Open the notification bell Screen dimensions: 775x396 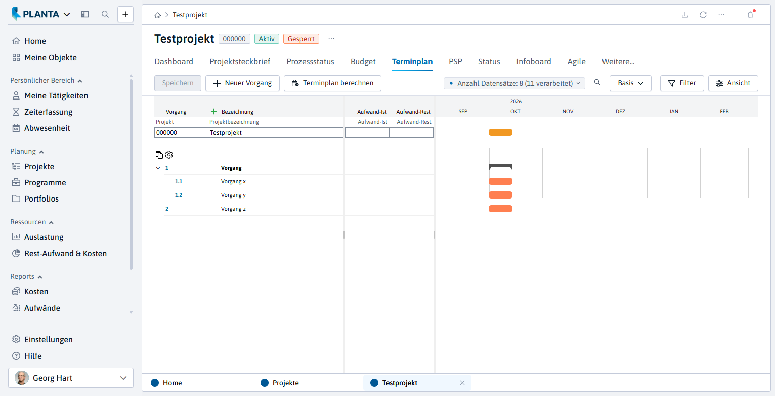pos(750,15)
